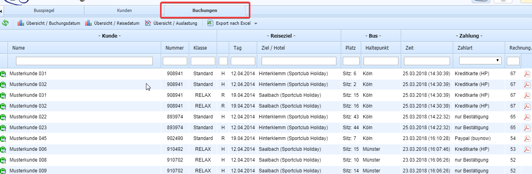This screenshot has height=174, width=532.
Task: Sort by the Zeit column header
Action: (410, 48)
